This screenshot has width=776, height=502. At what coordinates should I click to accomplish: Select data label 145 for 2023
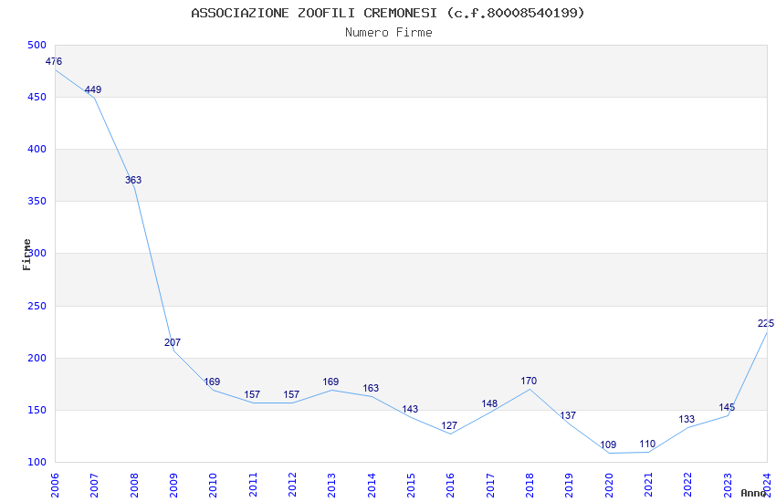(727, 407)
